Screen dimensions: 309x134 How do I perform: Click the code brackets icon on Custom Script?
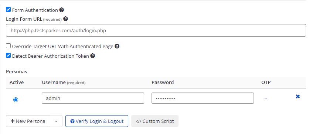tap(139, 121)
